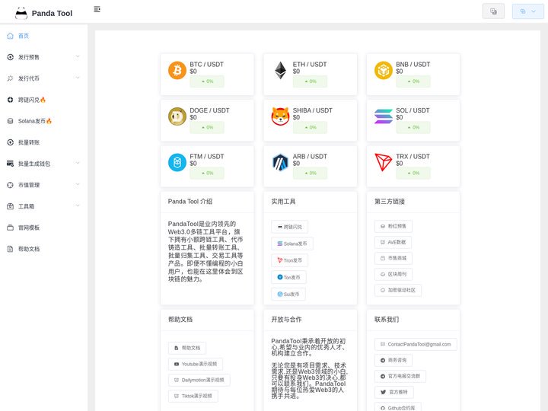This screenshot has height=411, width=548.
Task: Expand the 批量生成钱包 sidebar submenu
Action: click(x=43, y=164)
